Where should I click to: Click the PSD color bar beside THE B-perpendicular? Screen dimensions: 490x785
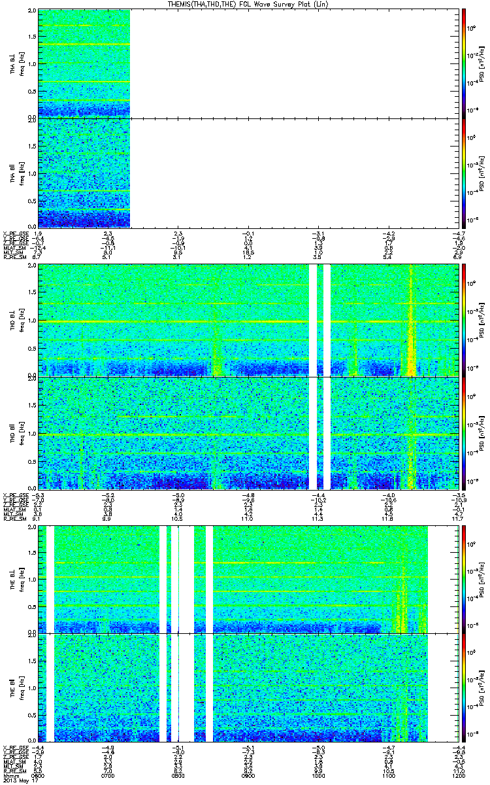464,578
